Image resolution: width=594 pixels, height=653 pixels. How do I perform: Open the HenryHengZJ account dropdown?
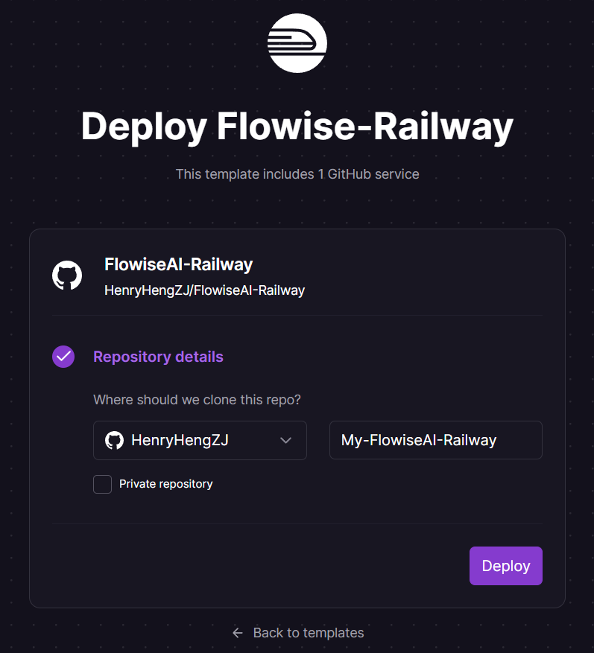coord(200,440)
